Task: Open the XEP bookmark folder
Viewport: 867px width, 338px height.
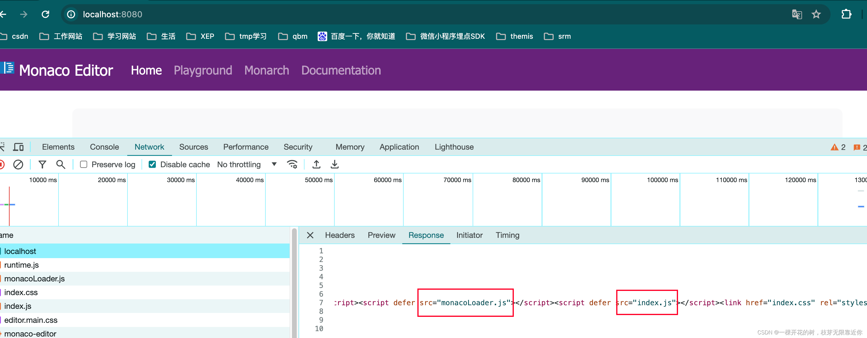Action: pyautogui.click(x=200, y=36)
